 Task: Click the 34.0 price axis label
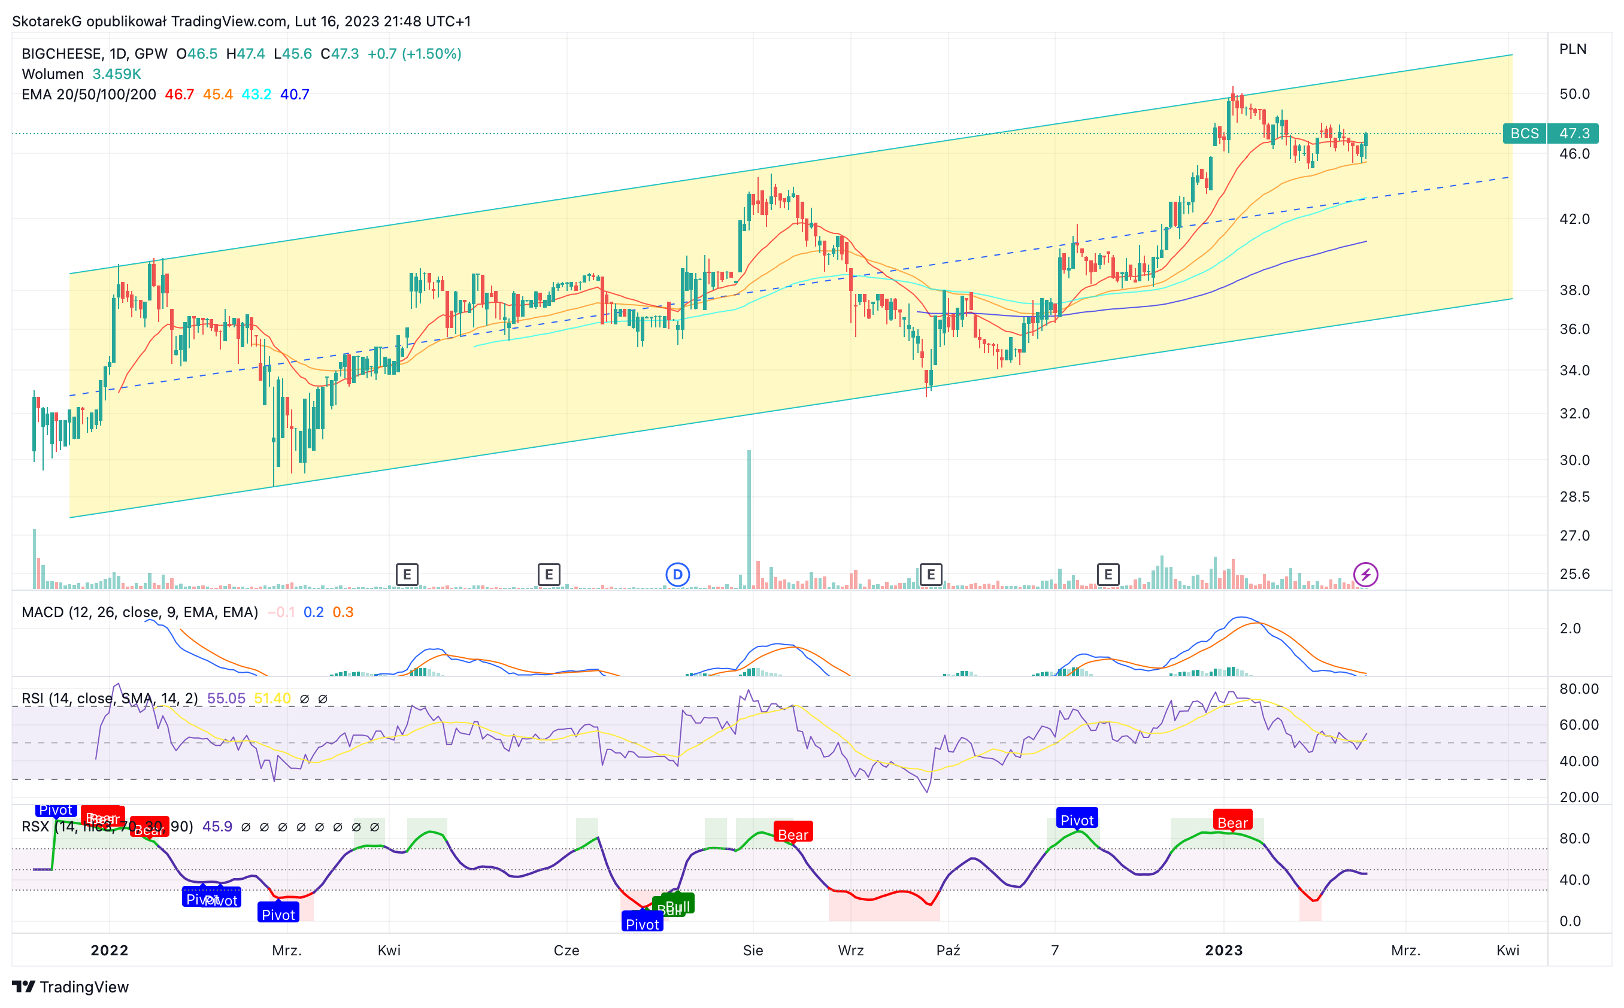click(1575, 370)
